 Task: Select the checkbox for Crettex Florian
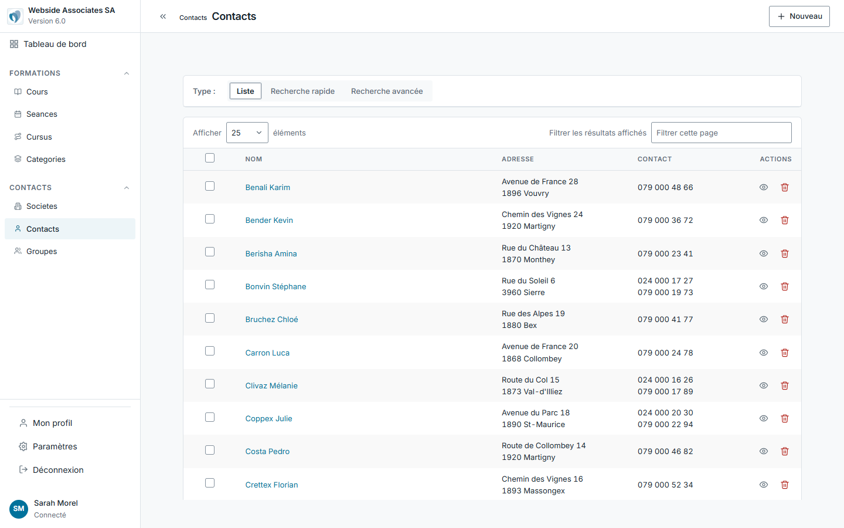[210, 483]
